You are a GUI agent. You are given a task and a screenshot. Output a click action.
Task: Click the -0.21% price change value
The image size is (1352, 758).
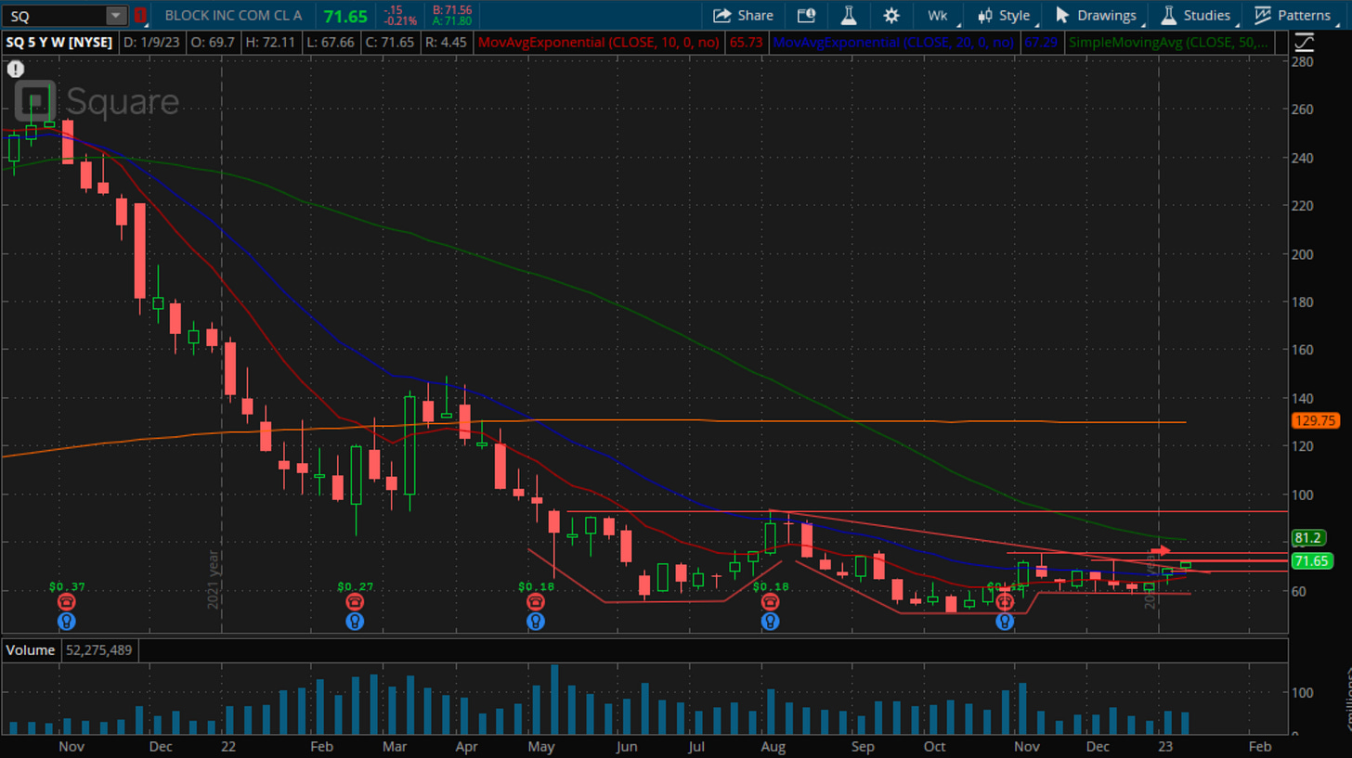[x=402, y=20]
